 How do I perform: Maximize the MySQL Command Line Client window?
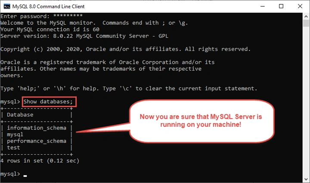click(281, 6)
